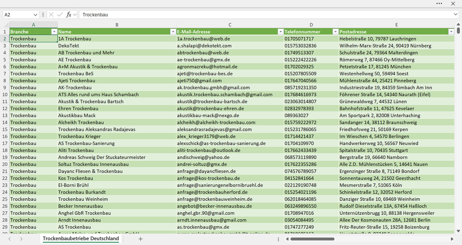Expand the function dropdown next to fx
This screenshot has width=462, height=245.
[x=75, y=15]
